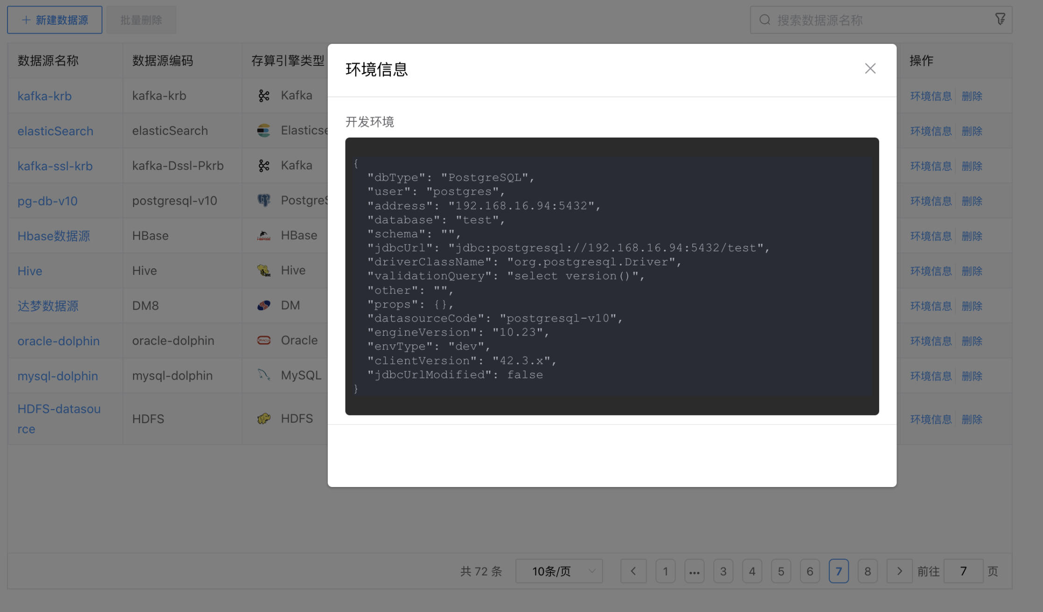The height and width of the screenshot is (612, 1043).
Task: Open the elasticSearch data source link
Action: tap(55, 131)
